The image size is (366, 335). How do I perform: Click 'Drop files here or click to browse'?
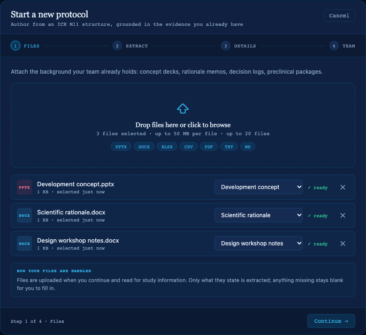[183, 125]
